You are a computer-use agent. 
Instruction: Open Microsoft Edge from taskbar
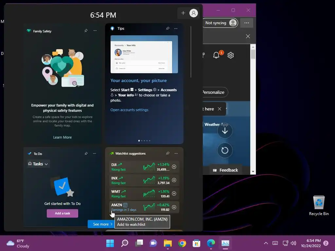point(211,243)
